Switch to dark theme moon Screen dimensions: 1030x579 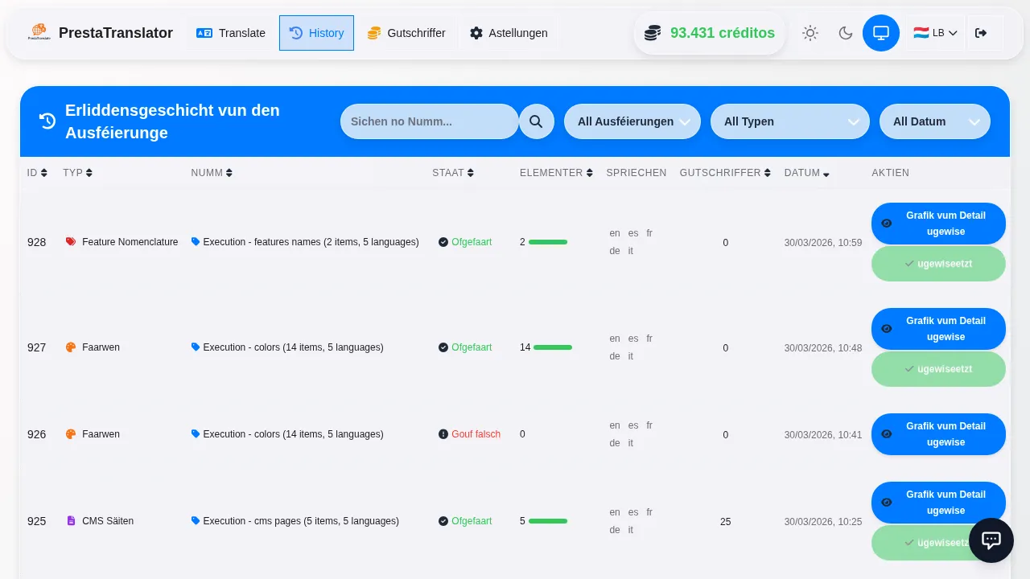coord(846,33)
